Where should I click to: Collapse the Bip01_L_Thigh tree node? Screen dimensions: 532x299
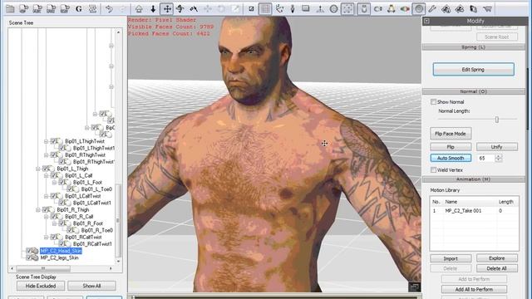click(38, 169)
